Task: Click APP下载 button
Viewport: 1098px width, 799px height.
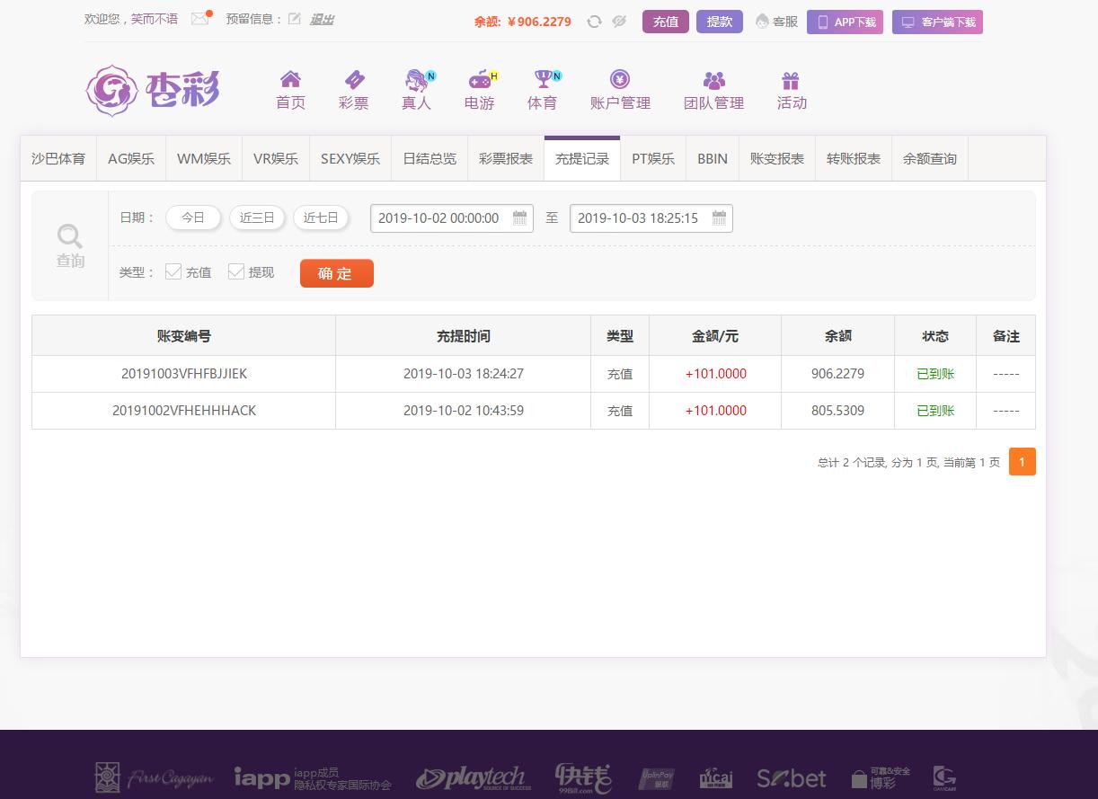Action: (x=846, y=22)
